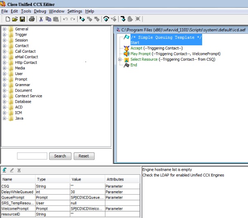Click the Save floppy disk icon
248x218 pixels.
pyautogui.click(x=22, y=19)
